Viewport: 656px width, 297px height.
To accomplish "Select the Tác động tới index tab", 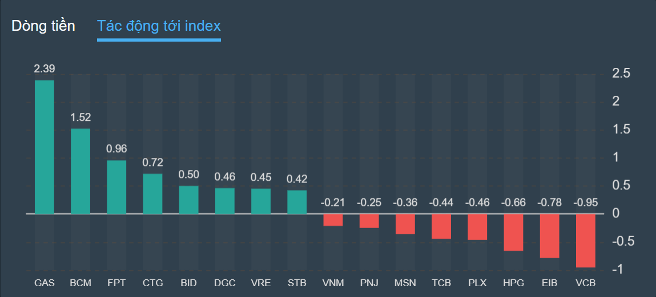I will [159, 26].
